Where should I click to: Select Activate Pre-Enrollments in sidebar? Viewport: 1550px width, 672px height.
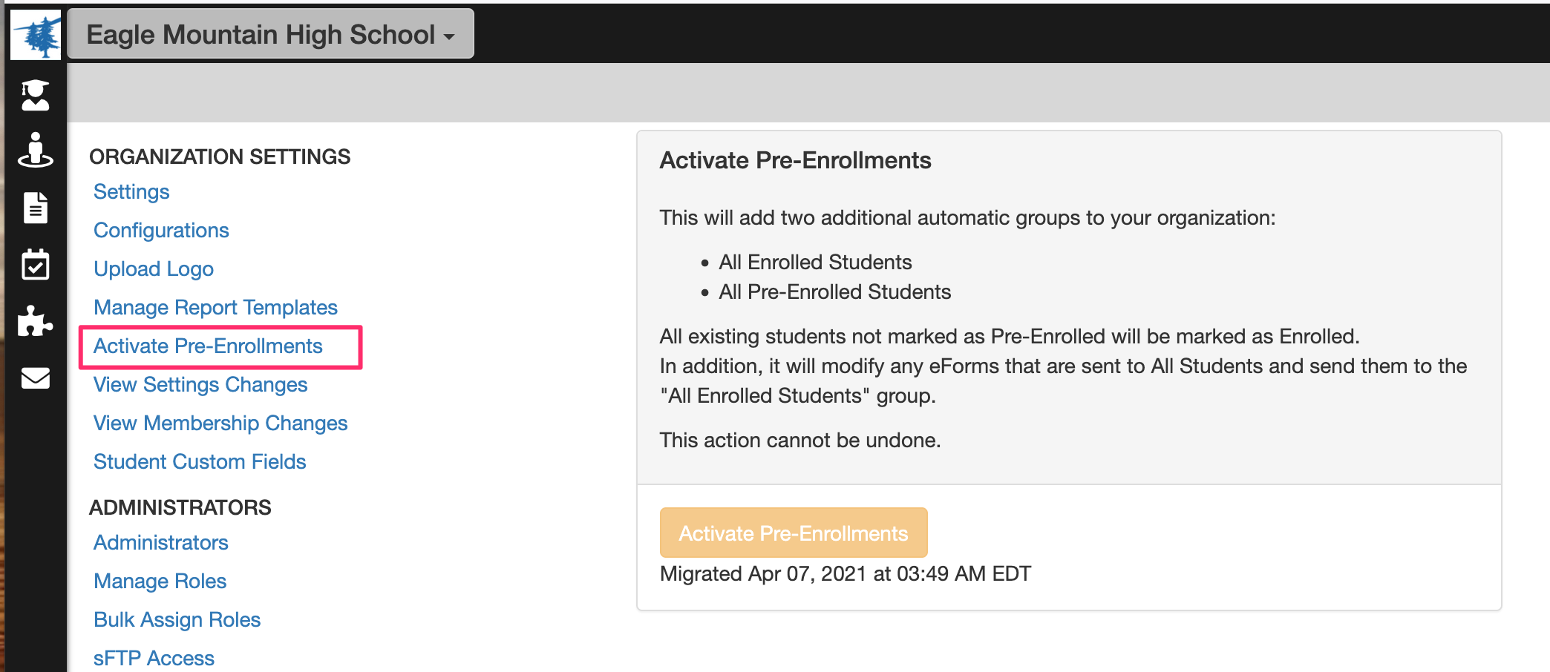pos(208,346)
